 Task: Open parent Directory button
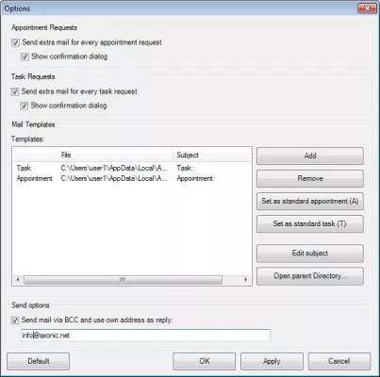coord(310,276)
